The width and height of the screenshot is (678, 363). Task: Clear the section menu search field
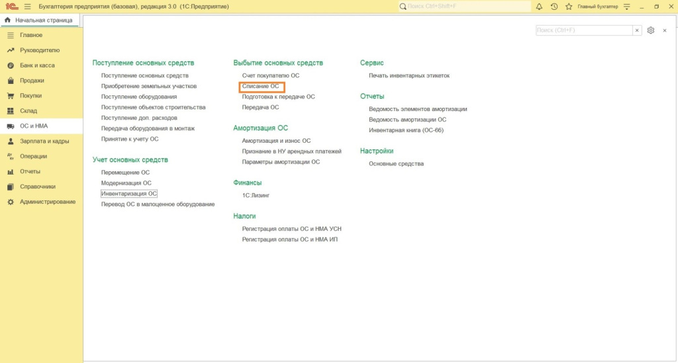[x=637, y=30]
